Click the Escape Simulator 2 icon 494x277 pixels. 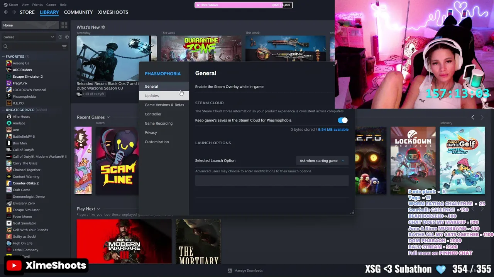(9, 77)
